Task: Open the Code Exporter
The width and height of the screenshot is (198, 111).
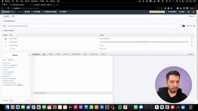Action: click(x=76, y=54)
